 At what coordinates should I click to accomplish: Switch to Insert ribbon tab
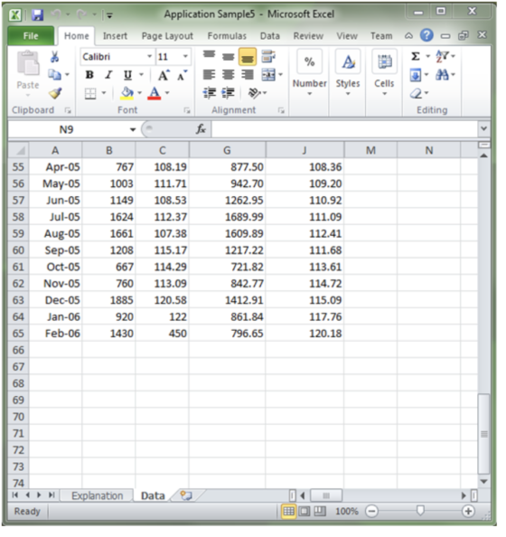coord(115,36)
